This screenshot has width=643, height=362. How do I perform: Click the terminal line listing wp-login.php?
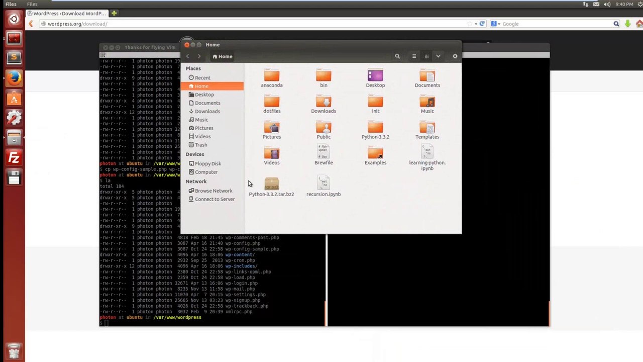tap(179, 283)
